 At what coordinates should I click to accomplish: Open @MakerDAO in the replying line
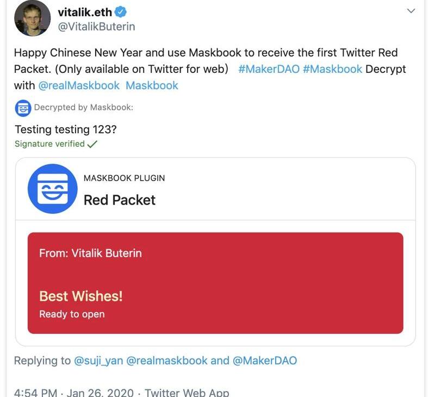[x=265, y=361]
